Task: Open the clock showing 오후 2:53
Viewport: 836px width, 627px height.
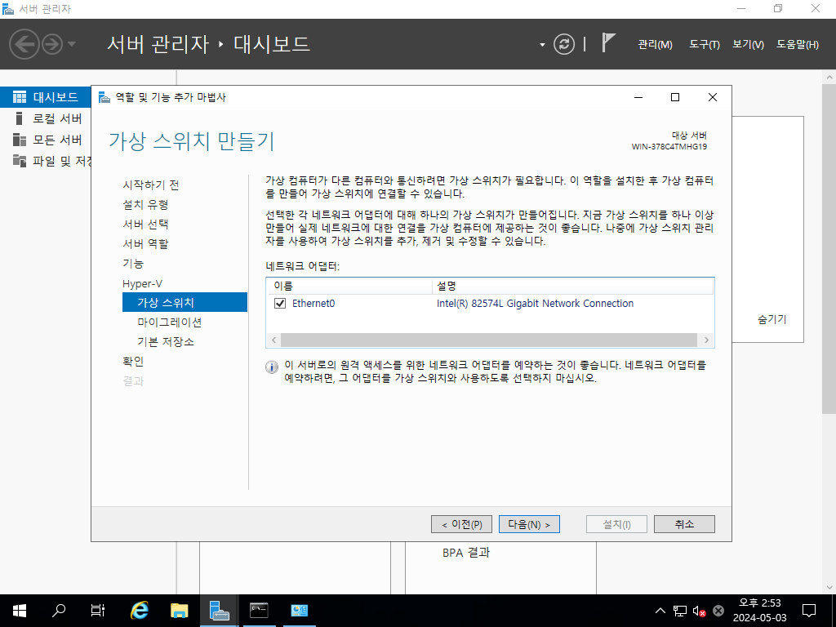Action: tap(759, 611)
